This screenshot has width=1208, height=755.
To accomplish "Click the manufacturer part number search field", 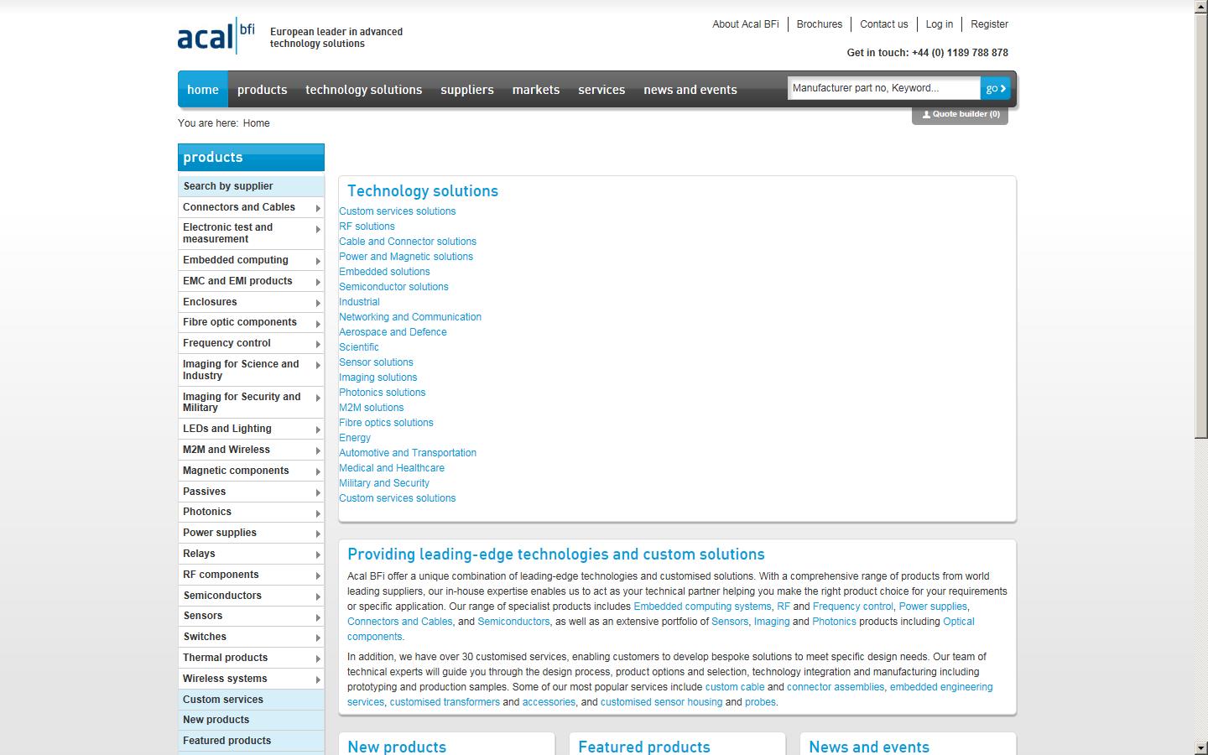I will point(881,87).
